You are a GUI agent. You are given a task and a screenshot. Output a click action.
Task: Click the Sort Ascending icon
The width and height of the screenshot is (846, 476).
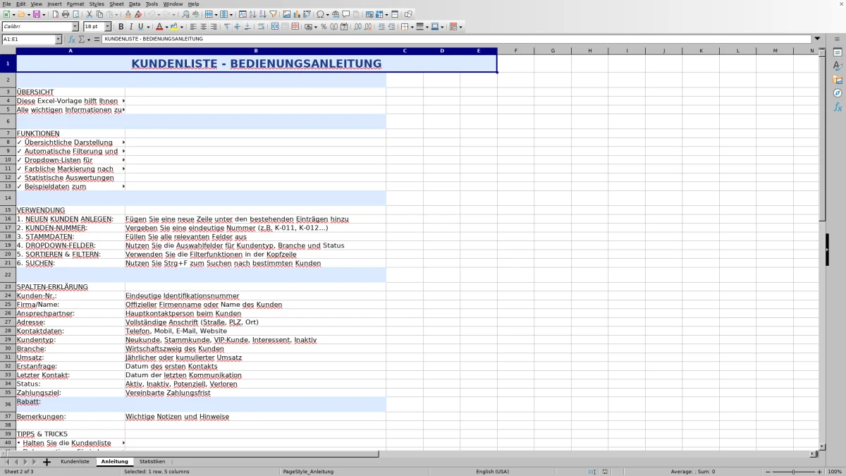point(252,14)
